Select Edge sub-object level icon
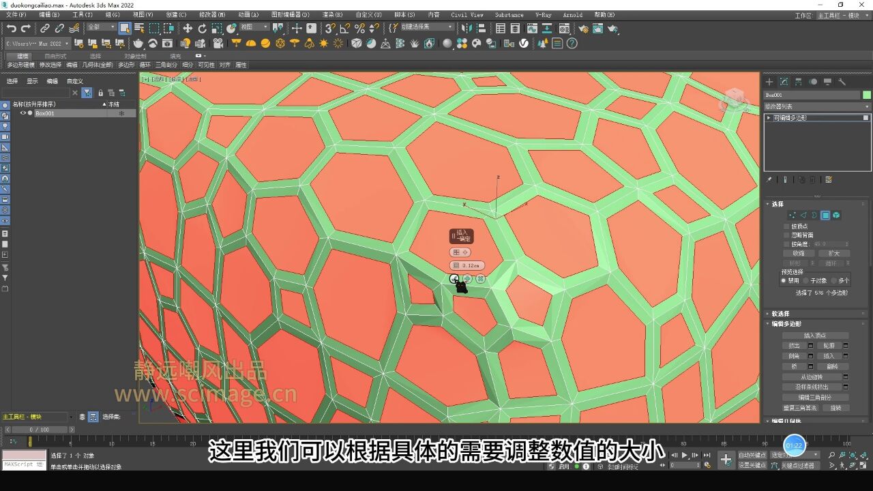The height and width of the screenshot is (491, 873). [803, 215]
